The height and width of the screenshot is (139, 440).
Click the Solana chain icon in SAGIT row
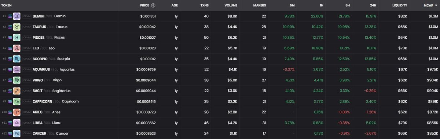[10, 91]
